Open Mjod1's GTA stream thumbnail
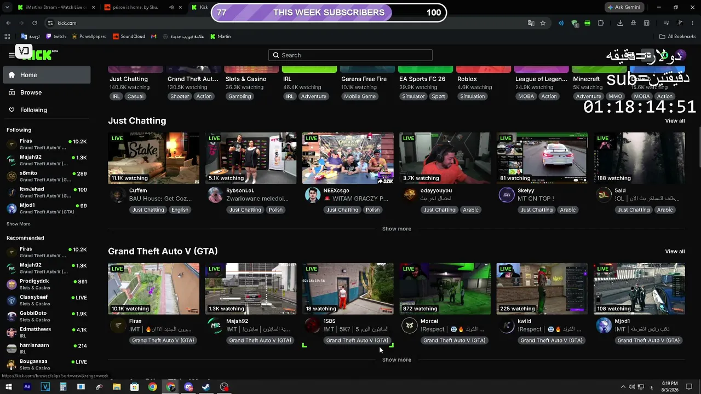The height and width of the screenshot is (394, 701). coord(639,289)
